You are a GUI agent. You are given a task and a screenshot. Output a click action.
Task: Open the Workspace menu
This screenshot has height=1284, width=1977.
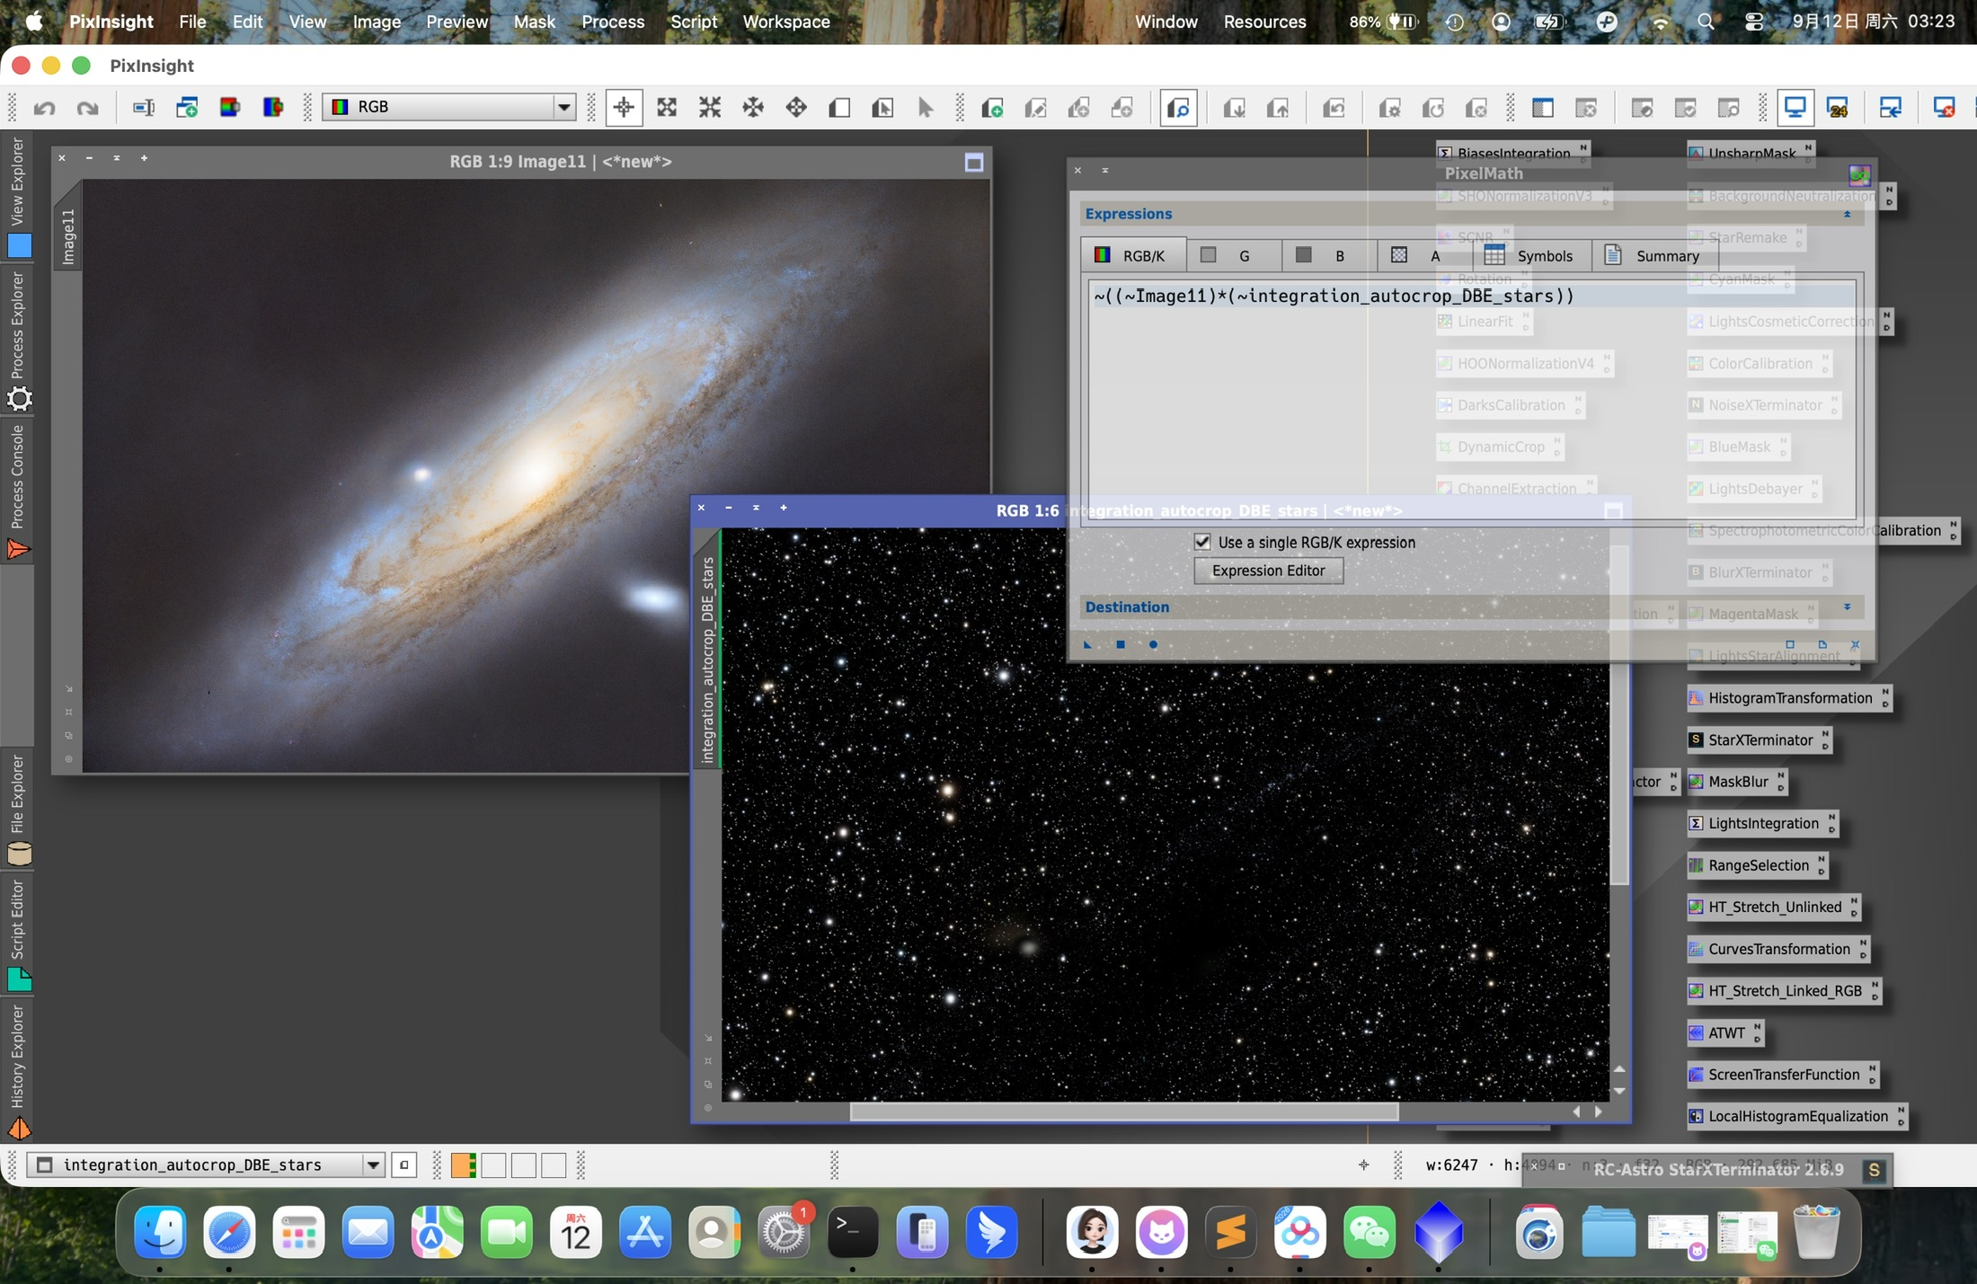786,22
